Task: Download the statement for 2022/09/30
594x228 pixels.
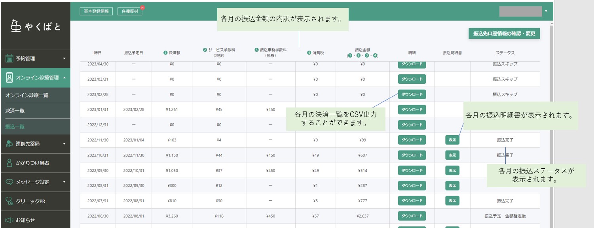Action: point(412,170)
